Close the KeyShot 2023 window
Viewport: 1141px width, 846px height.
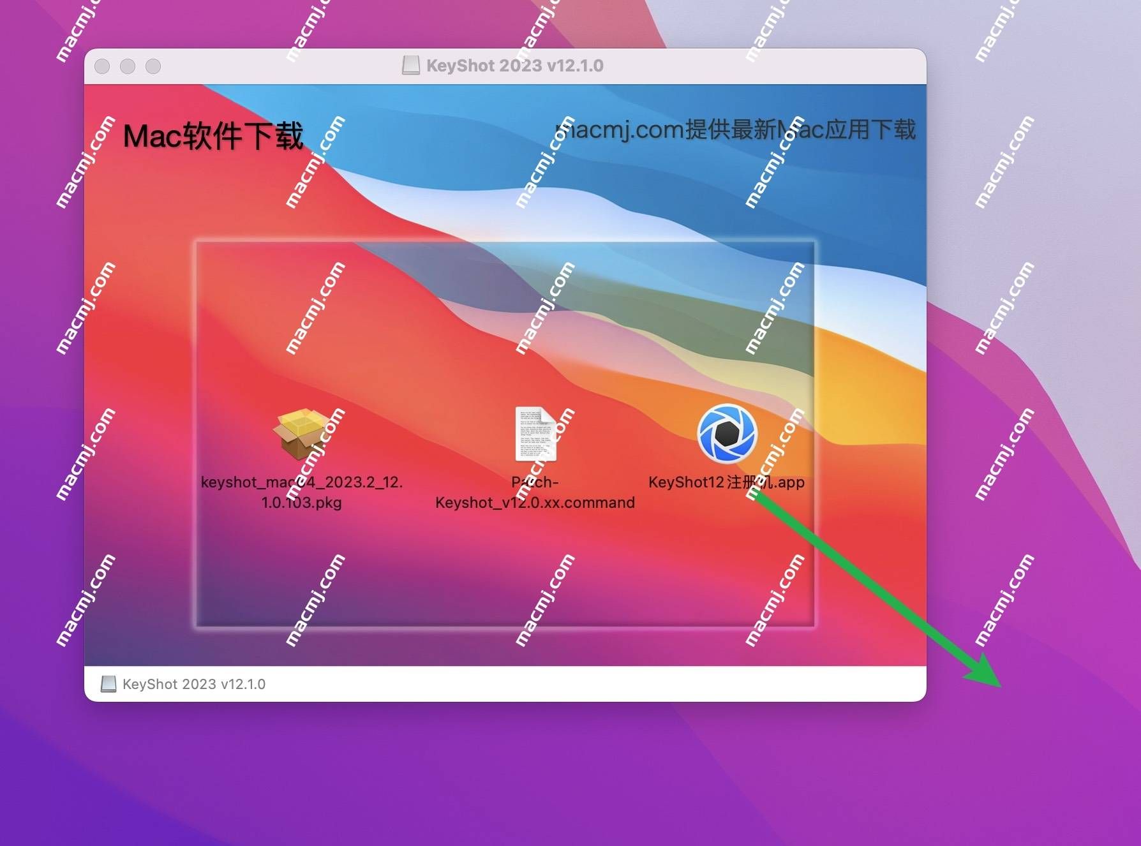(102, 66)
